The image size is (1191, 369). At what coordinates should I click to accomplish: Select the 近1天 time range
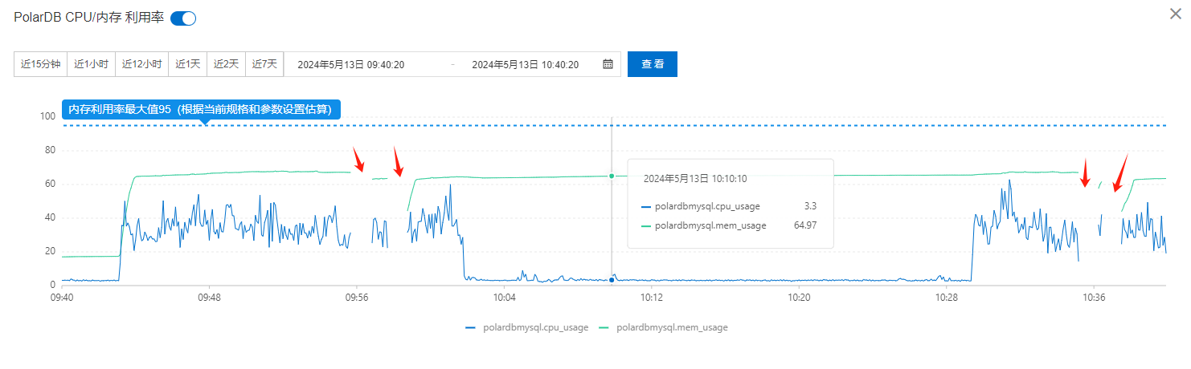point(188,64)
